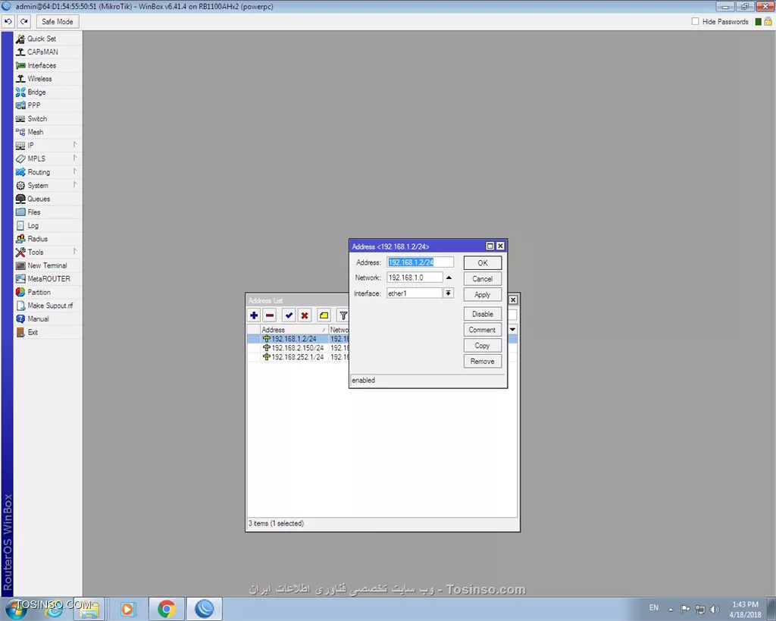Click the New Terminal icon
Viewport: 776px width, 621px height.
20,265
